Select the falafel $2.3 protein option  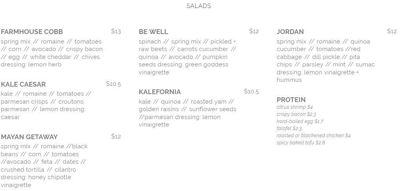(289, 129)
